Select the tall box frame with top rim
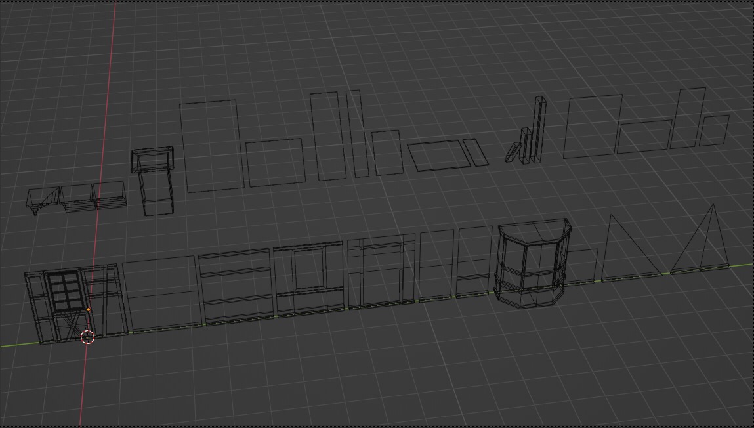This screenshot has width=754, height=428. 154,181
